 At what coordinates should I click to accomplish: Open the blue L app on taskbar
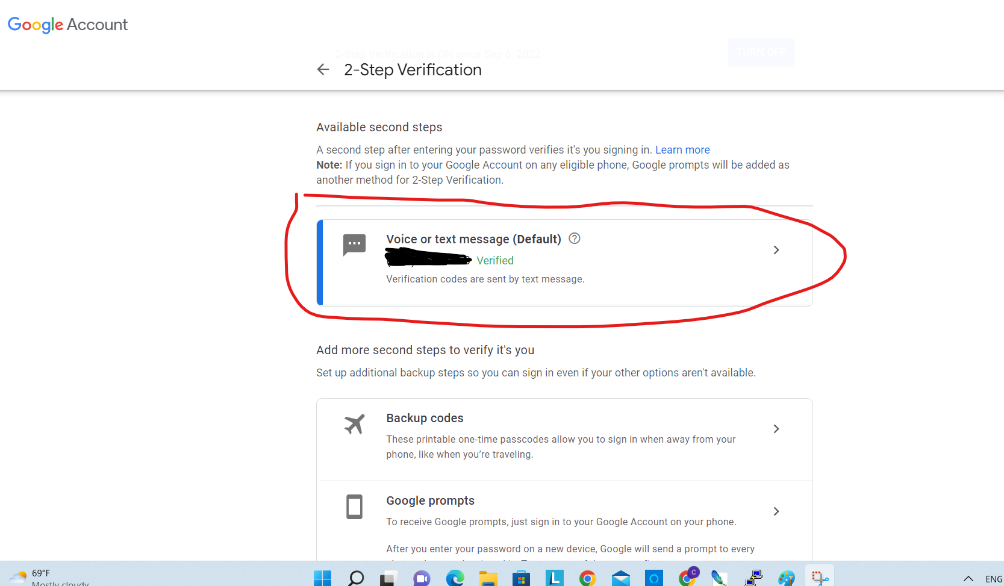click(x=554, y=578)
